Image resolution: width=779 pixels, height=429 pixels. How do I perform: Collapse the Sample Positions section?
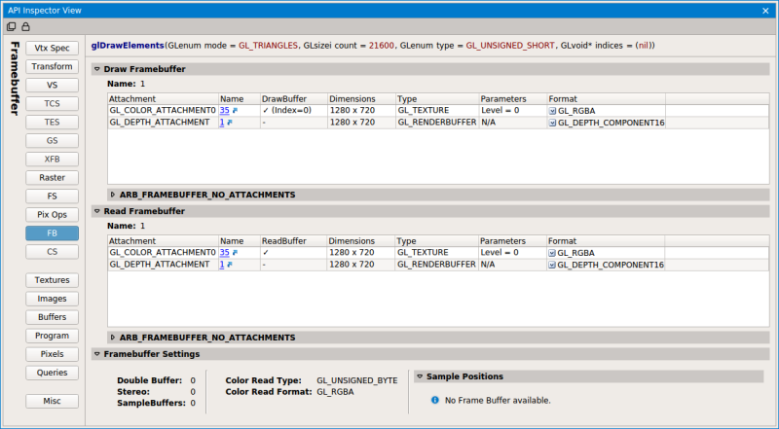coord(420,376)
